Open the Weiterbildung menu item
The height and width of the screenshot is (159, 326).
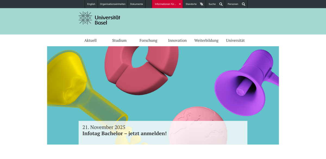coord(206,40)
